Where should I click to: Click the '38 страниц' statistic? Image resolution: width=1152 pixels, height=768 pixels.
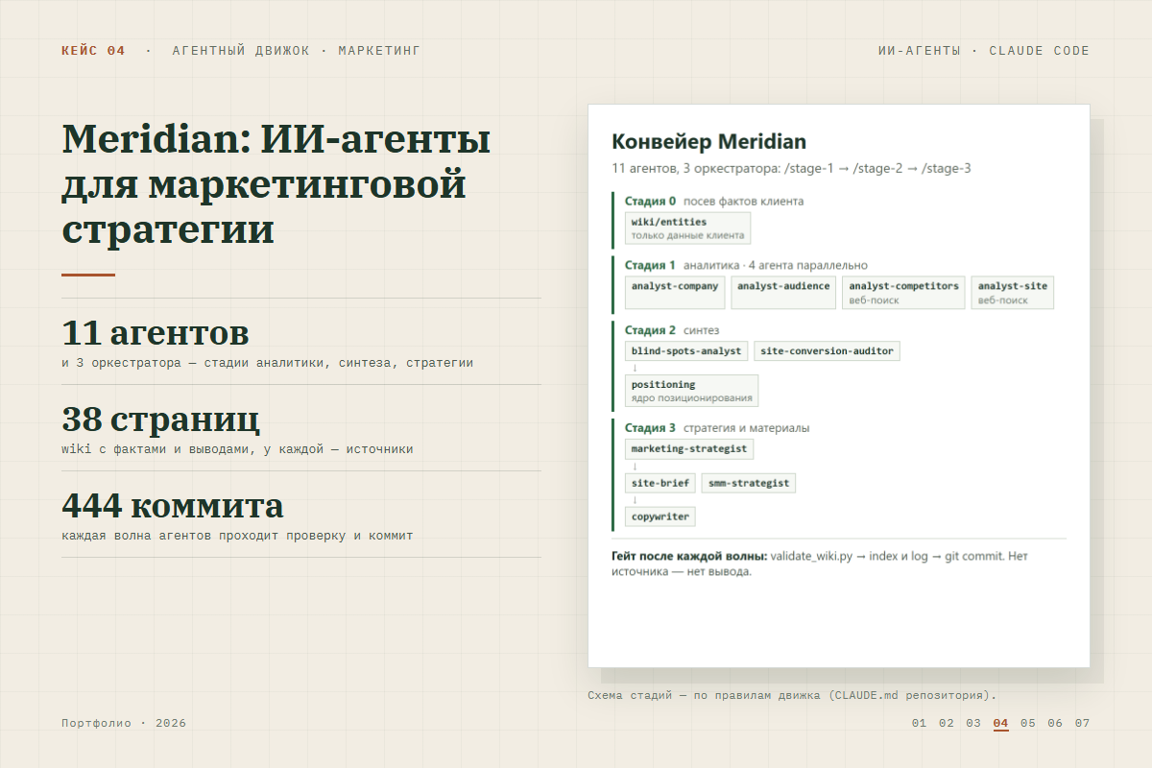click(160, 420)
